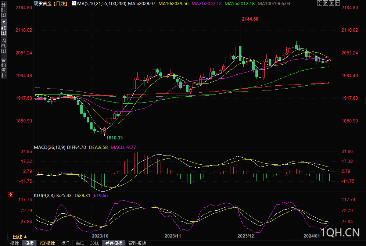
Task: Open the 闪电图 side tab
Action: point(3,46)
